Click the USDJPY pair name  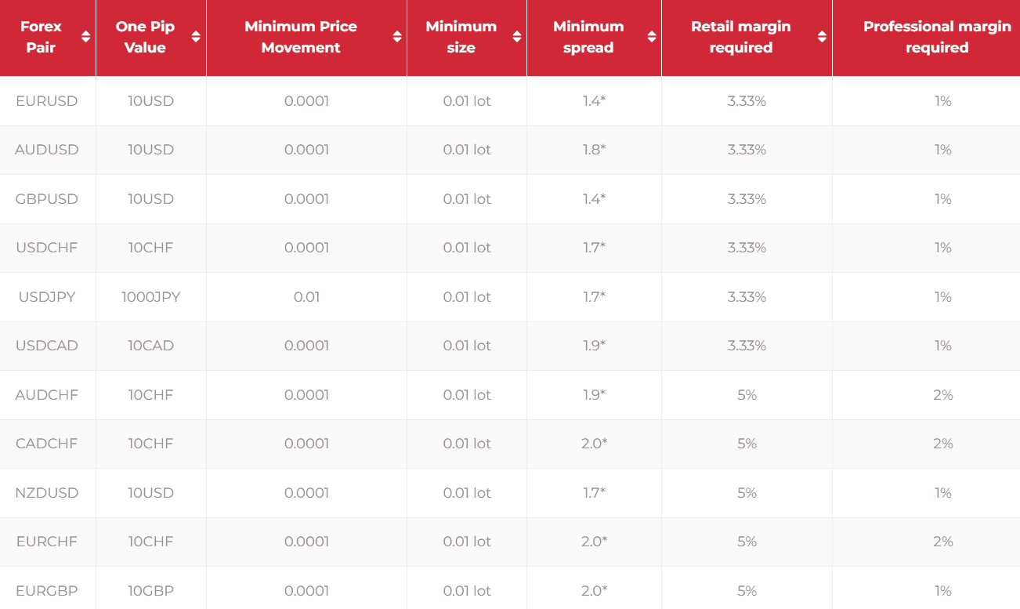[x=47, y=297]
